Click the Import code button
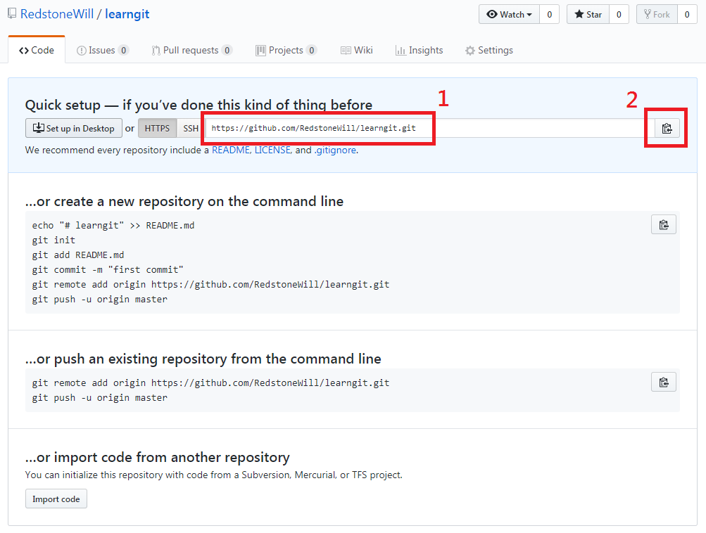Screen dimensions: 706x533 coord(56,499)
